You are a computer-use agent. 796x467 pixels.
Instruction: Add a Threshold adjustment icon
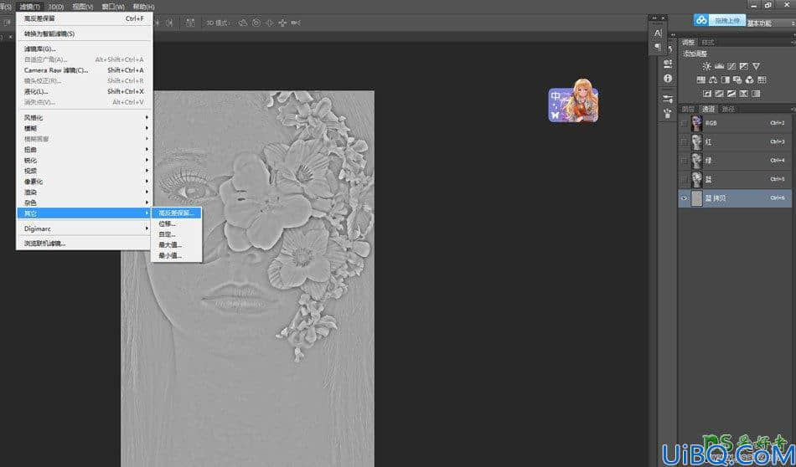pyautogui.click(x=731, y=94)
